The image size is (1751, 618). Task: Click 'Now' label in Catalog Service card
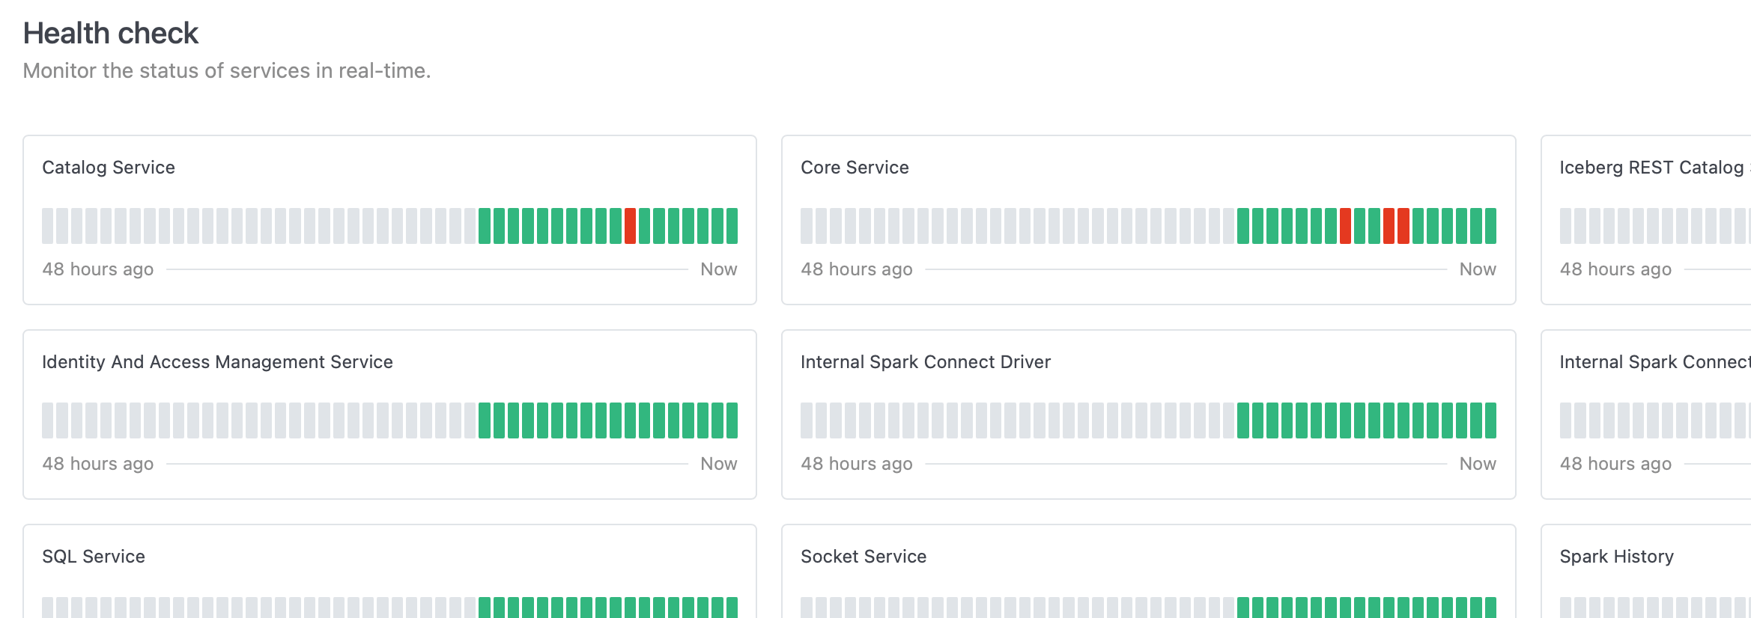(x=719, y=269)
